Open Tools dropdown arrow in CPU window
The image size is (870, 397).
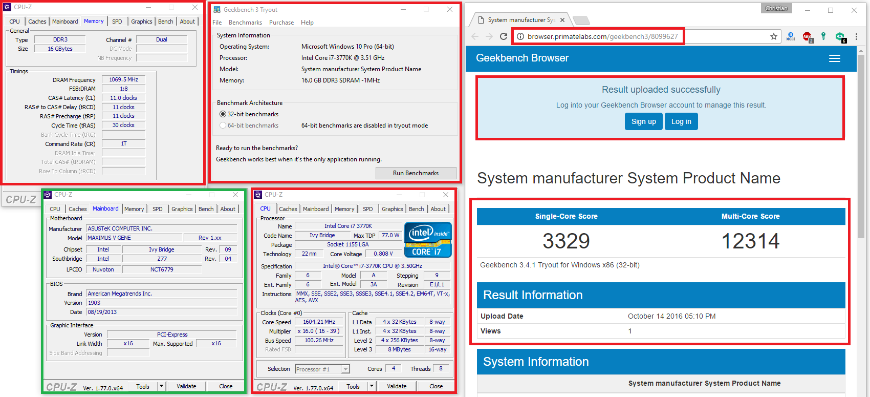click(x=372, y=386)
